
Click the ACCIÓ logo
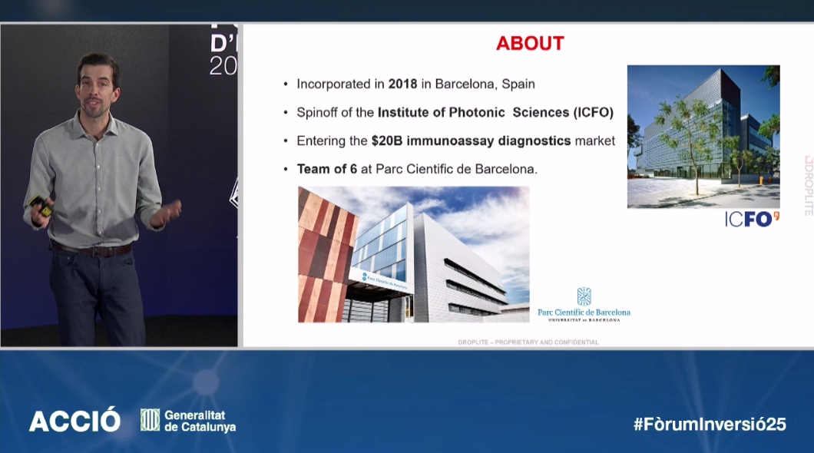tap(74, 420)
